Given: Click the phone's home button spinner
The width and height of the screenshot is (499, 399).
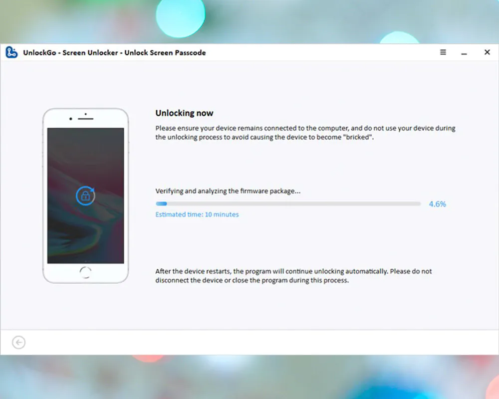Looking at the screenshot, I should pyautogui.click(x=85, y=273).
